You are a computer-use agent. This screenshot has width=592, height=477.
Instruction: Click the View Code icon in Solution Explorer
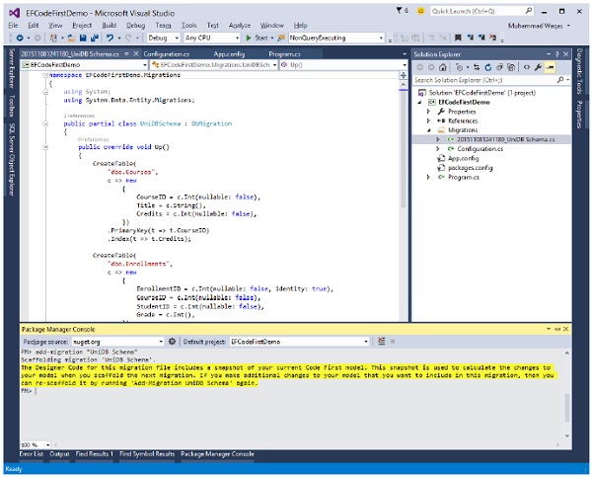tap(526, 69)
